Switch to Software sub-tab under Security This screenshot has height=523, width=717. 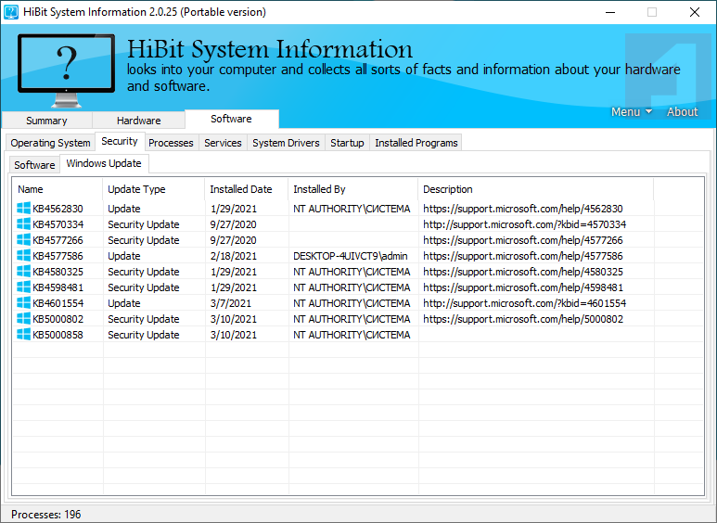tap(34, 164)
